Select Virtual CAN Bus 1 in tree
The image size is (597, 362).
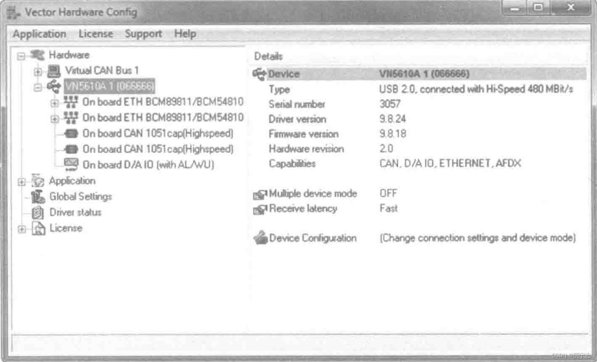102,71
